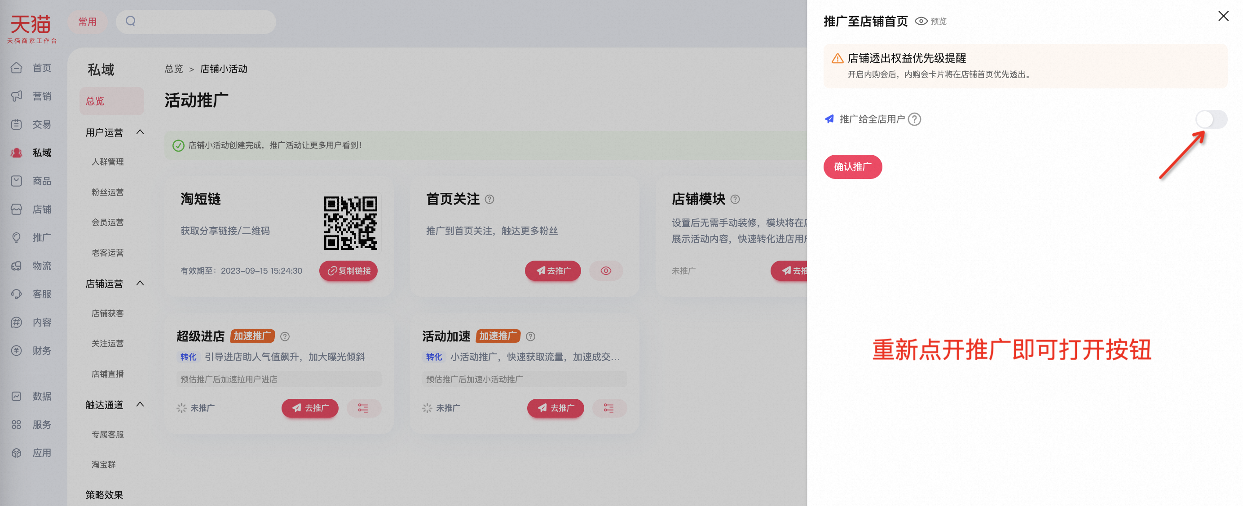Select 私域 in the left sidebar

(32, 153)
